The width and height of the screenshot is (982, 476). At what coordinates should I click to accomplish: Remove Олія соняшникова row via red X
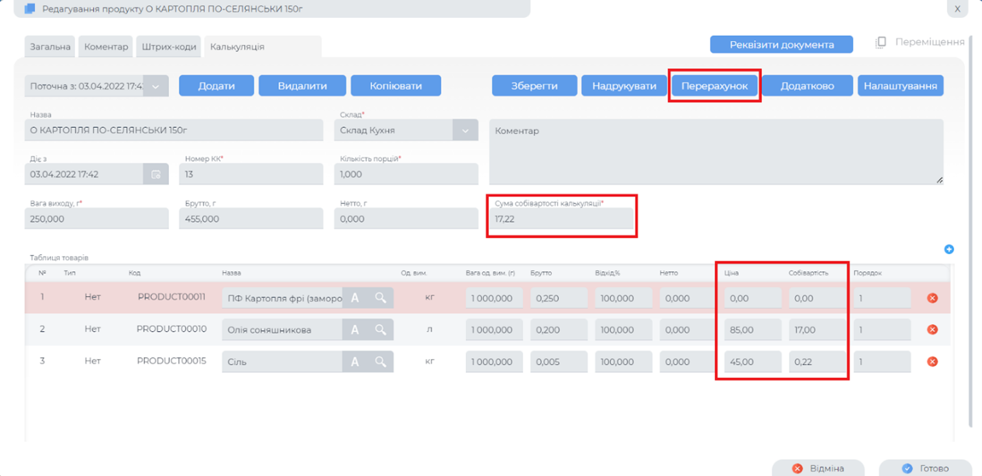(x=933, y=330)
